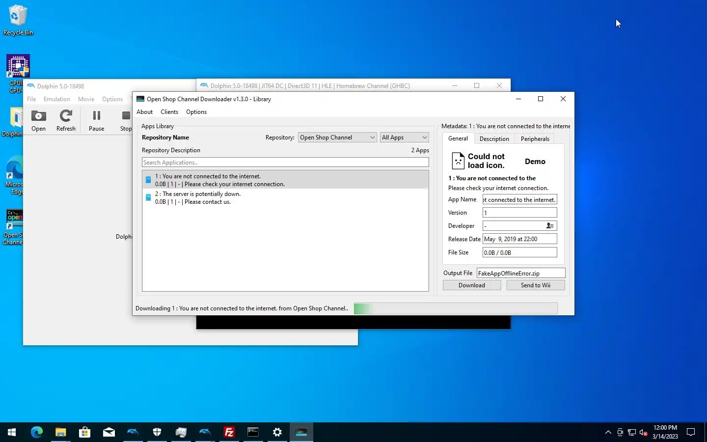Open FileZilla from the taskbar

click(229, 432)
